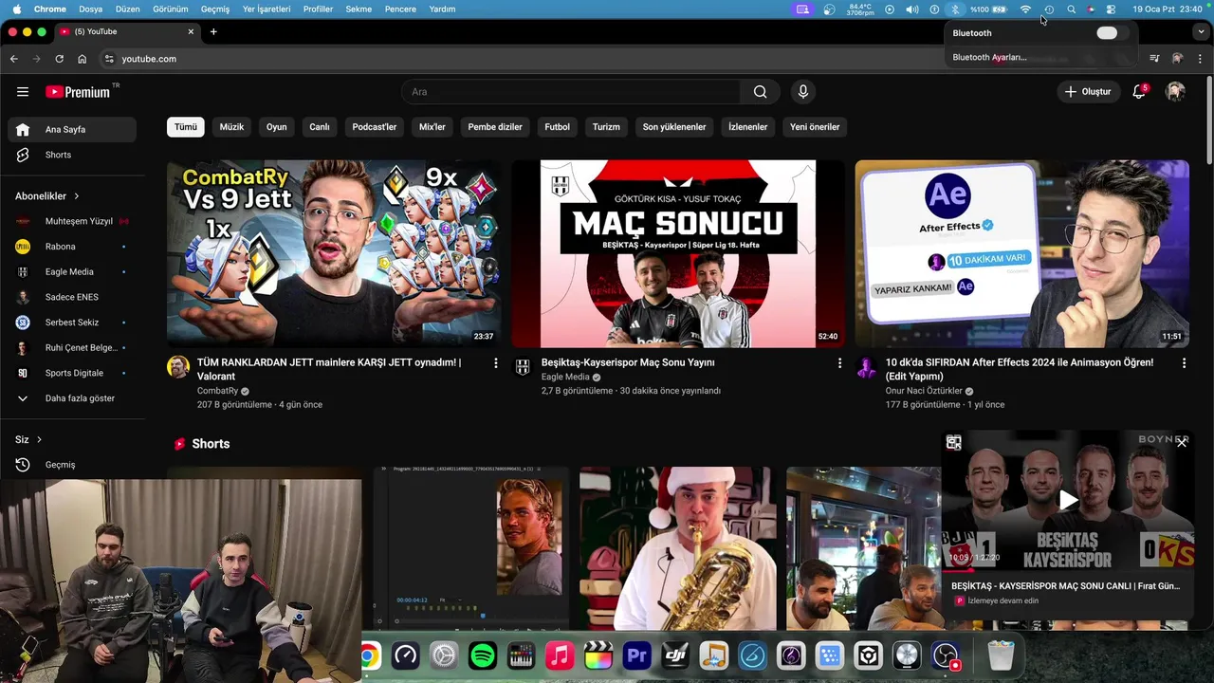Open the MAÇ SONUCU video thumbnail
This screenshot has height=683, width=1214.
pos(678,253)
